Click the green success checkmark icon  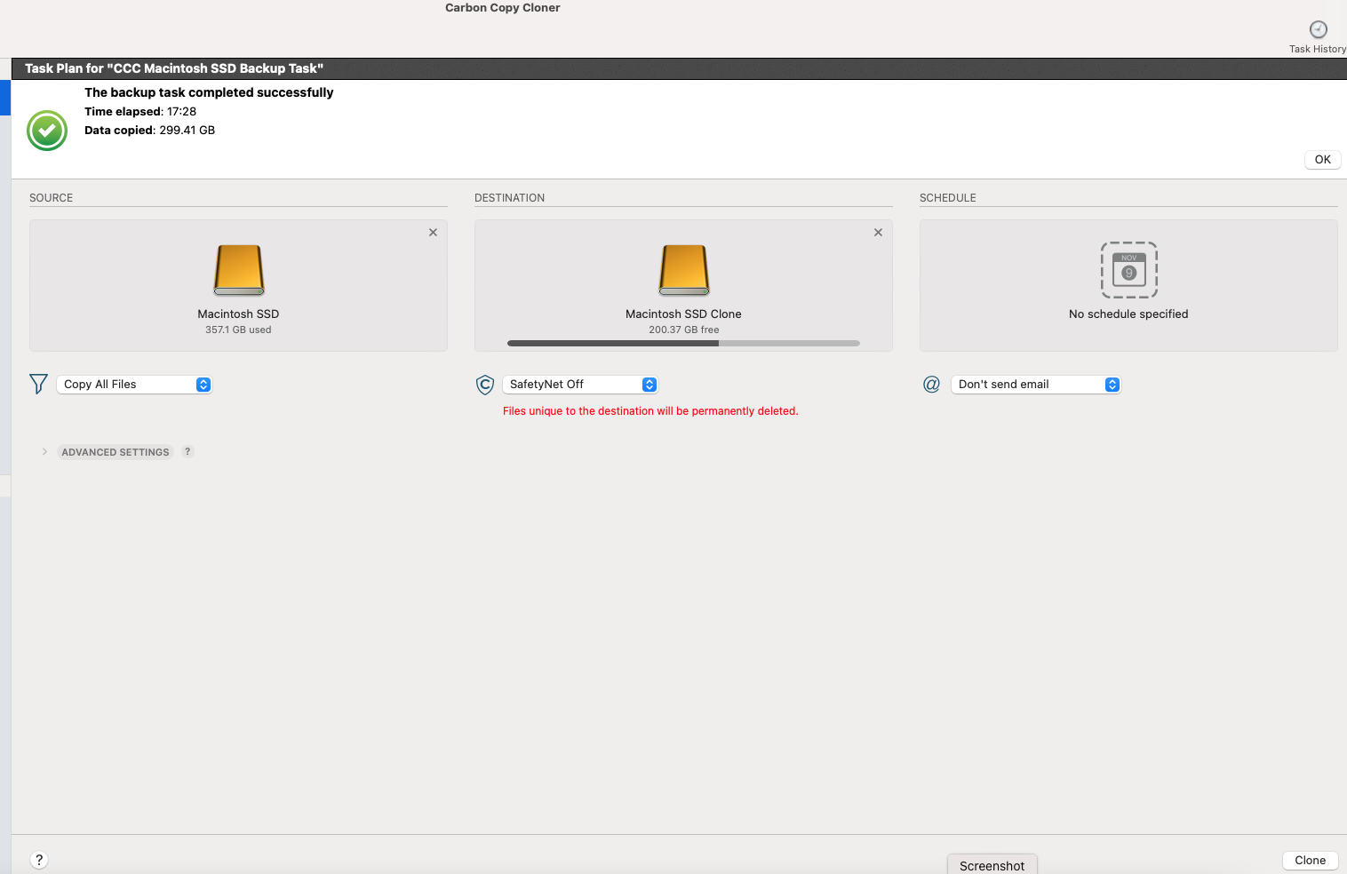click(47, 131)
